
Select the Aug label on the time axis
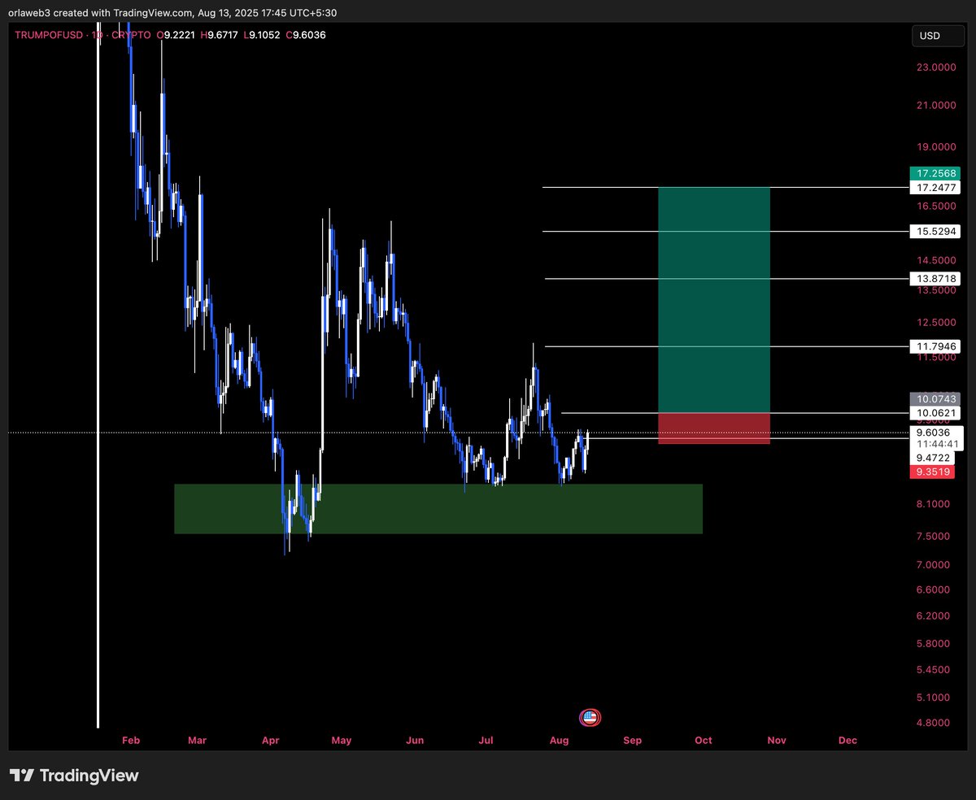click(559, 741)
